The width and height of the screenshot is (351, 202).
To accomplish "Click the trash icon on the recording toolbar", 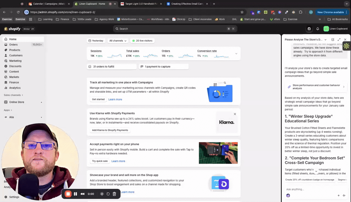I will click(114, 194).
